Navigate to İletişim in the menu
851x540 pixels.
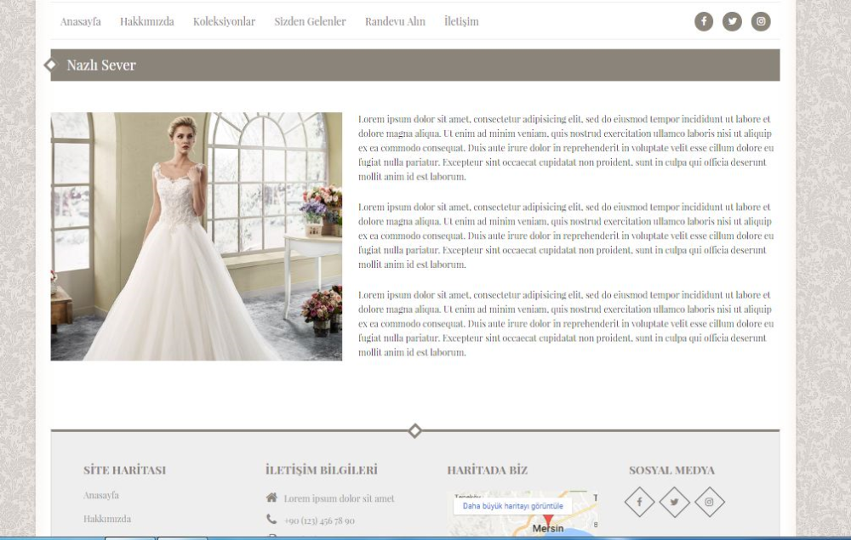tap(461, 22)
